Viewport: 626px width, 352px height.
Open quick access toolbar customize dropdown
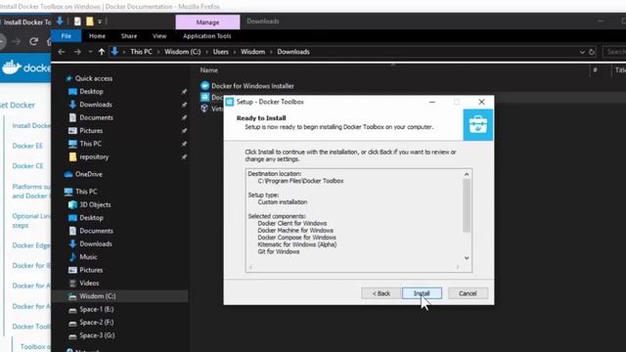pos(100,22)
